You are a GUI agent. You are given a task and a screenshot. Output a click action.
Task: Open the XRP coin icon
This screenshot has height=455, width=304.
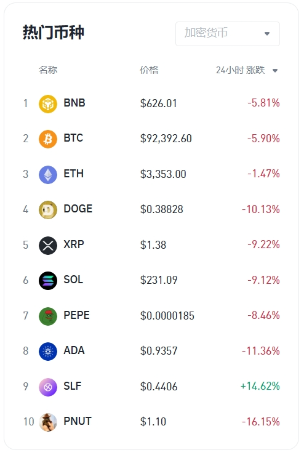click(48, 245)
